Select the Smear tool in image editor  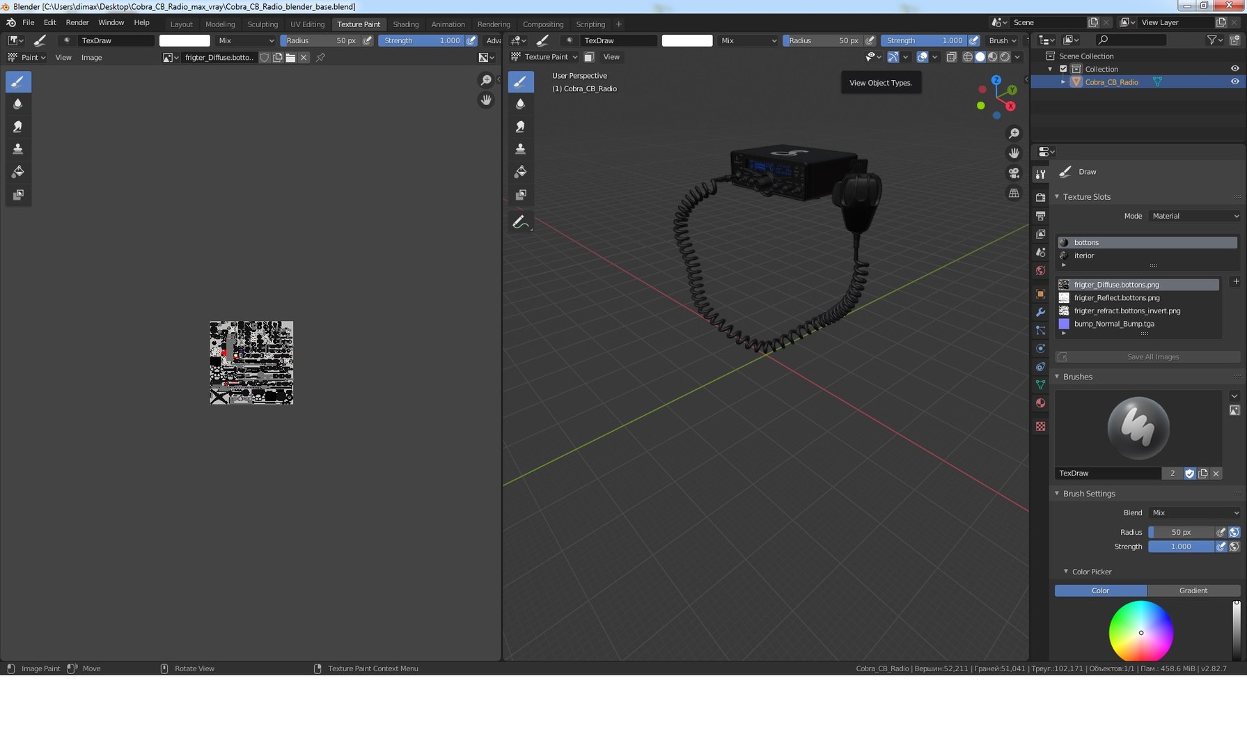pos(18,127)
